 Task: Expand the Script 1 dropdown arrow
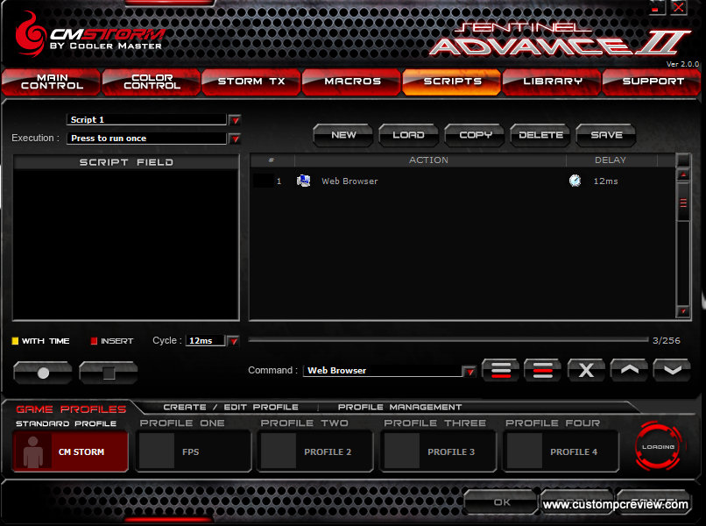coord(235,120)
